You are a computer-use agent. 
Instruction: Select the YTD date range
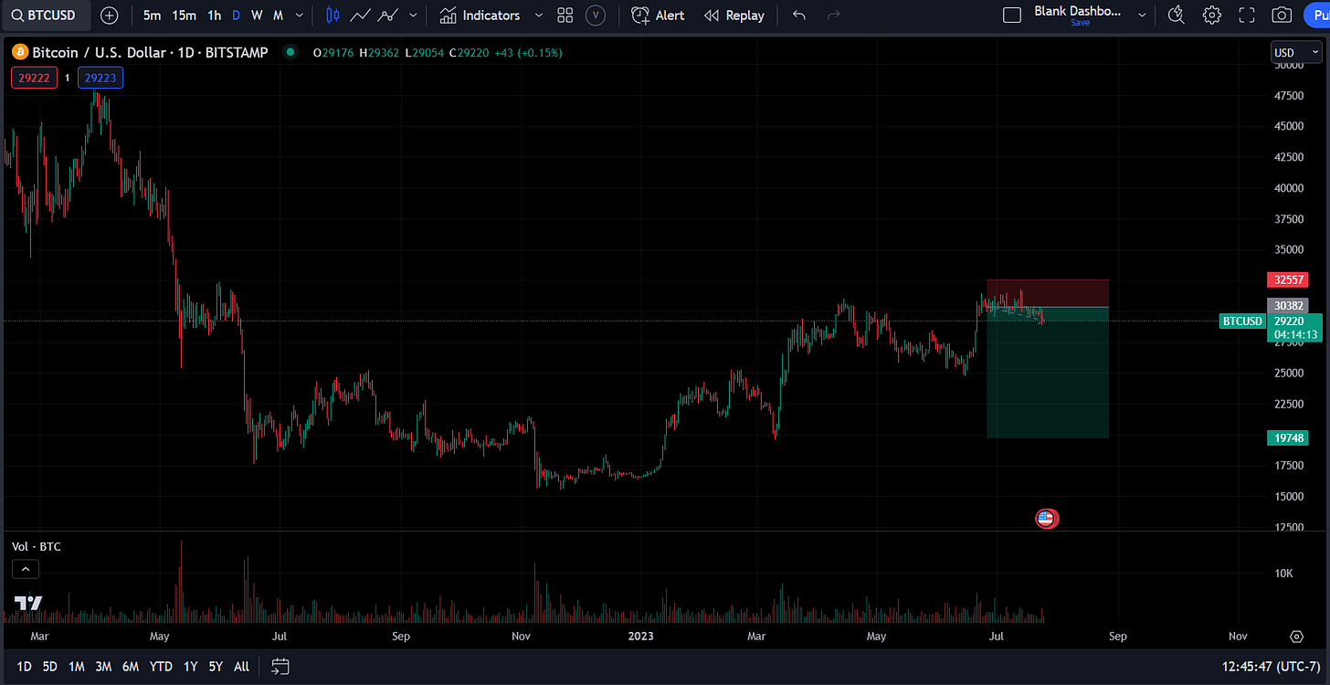[161, 667]
